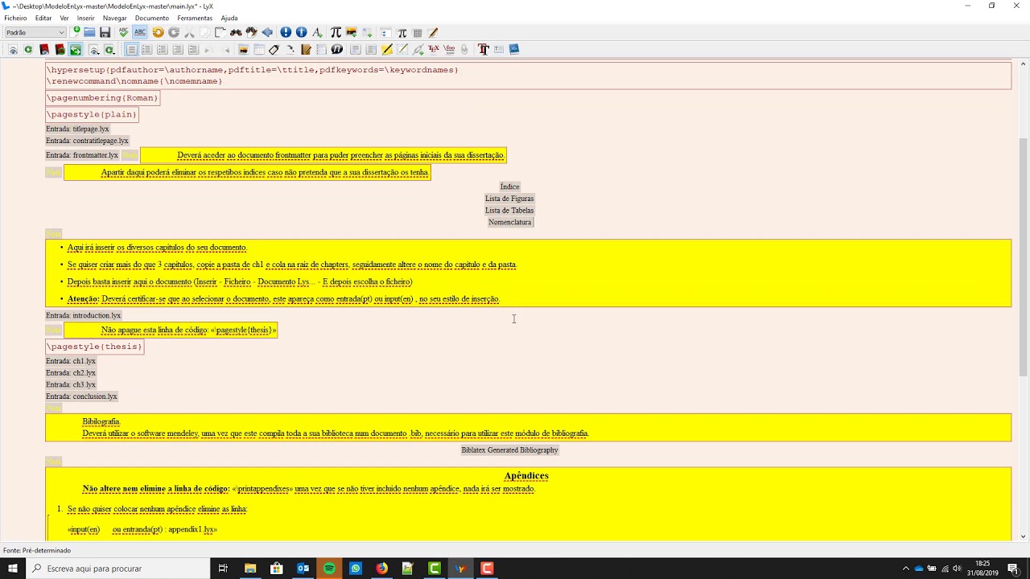Screen dimensions: 1030x579
Task: Insert TeX code via the TeX icon
Action: pos(433,50)
